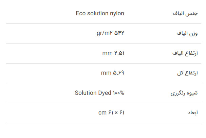Click the word 'Solution' in dyeing row
The width and height of the screenshot is (206, 138).
click(x=86, y=93)
